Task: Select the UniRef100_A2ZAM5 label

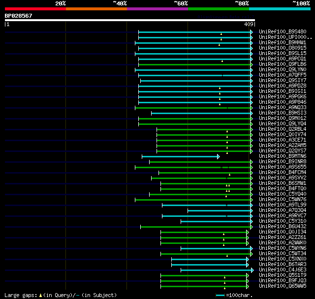Action: coord(283,146)
